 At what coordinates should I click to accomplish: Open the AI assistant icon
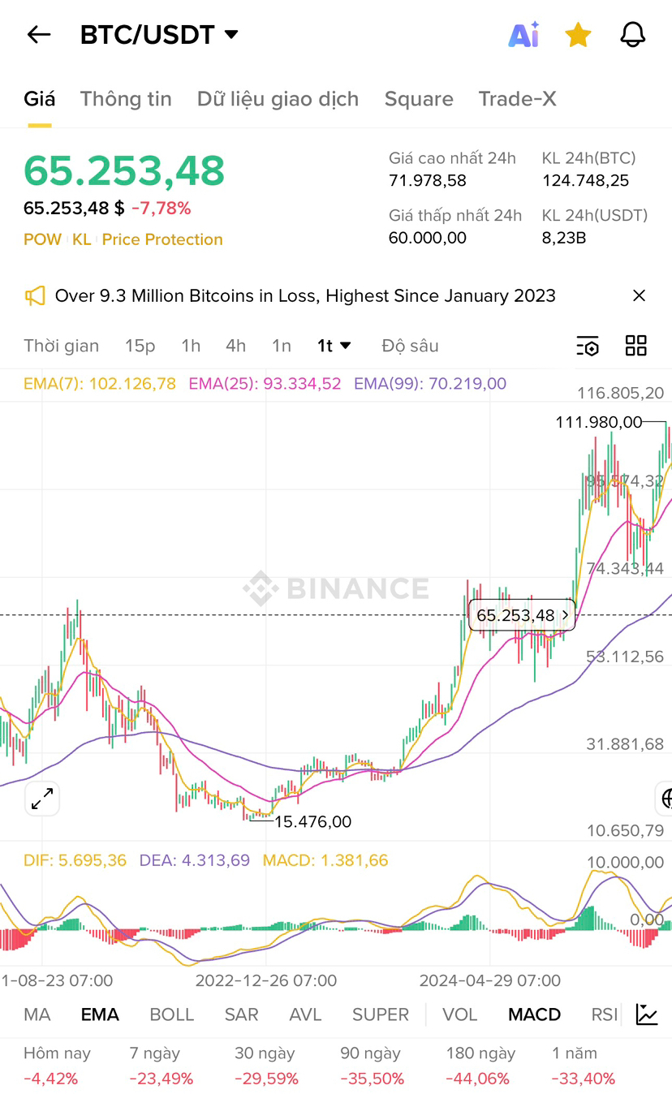click(523, 35)
